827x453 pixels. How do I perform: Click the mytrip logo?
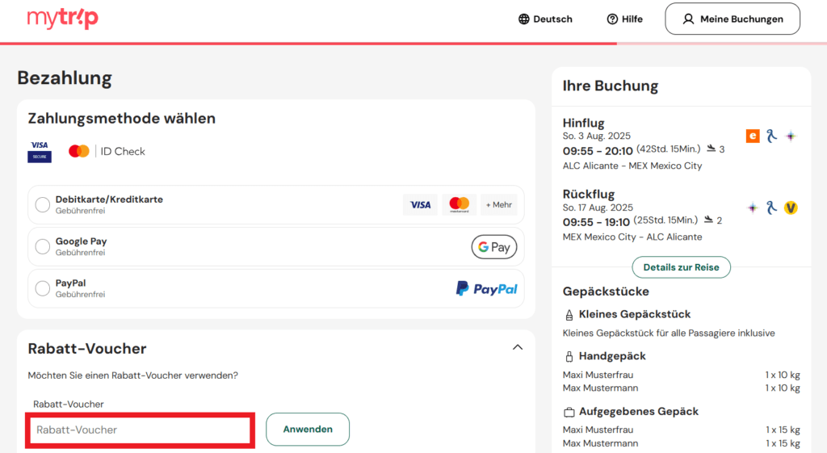coord(62,19)
